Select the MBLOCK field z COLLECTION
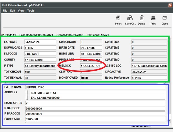Screen dimensions: 173x132 coord(91,66)
